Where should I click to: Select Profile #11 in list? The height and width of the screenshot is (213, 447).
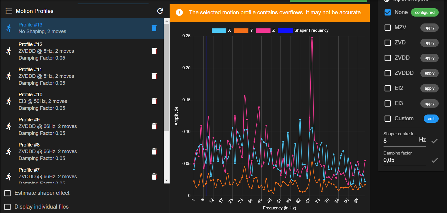tap(82, 76)
